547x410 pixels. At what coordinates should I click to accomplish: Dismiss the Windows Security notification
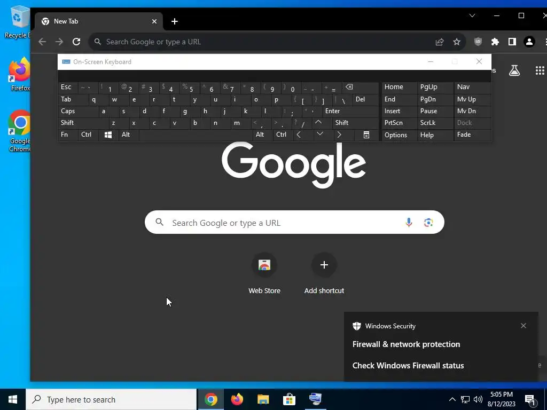tap(523, 326)
